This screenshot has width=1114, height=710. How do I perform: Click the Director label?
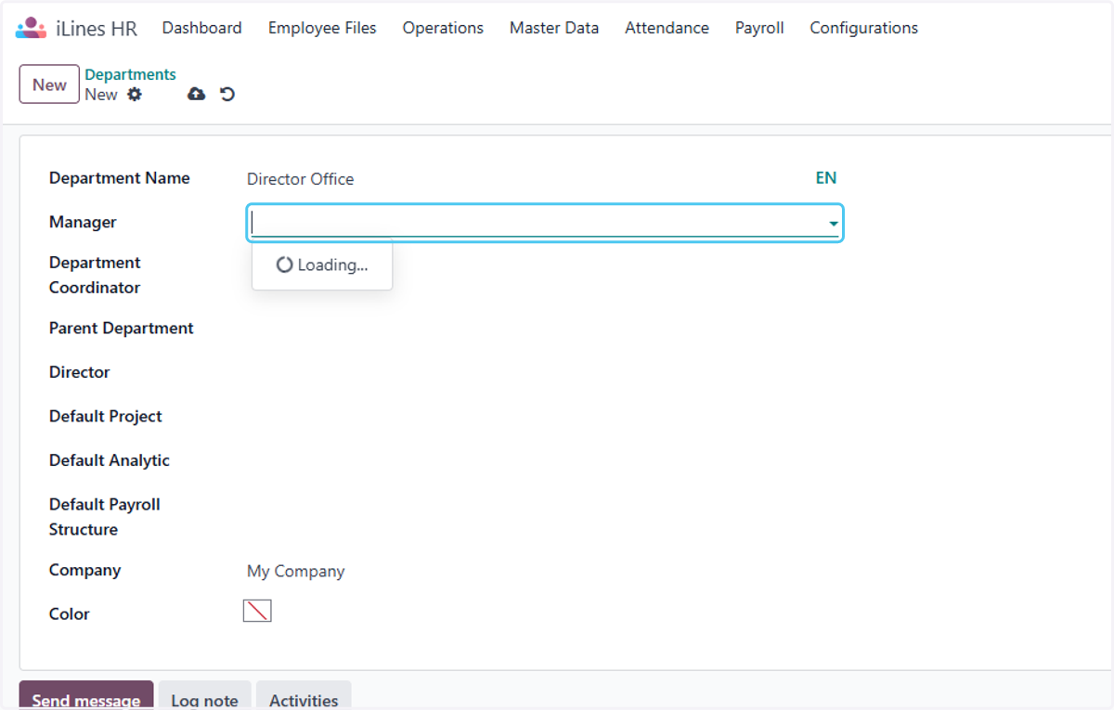point(80,372)
